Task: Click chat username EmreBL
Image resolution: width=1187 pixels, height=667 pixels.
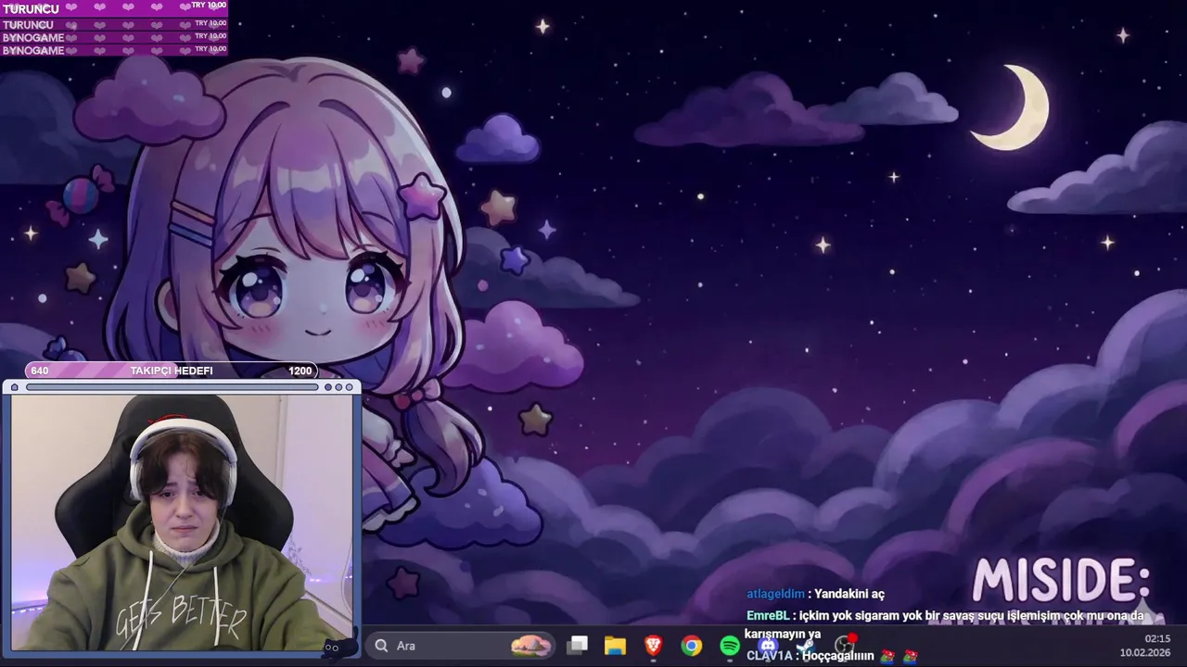Action: [767, 615]
